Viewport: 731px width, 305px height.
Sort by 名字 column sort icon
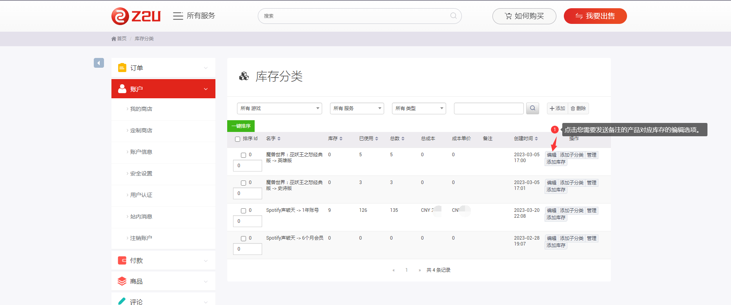pyautogui.click(x=279, y=139)
